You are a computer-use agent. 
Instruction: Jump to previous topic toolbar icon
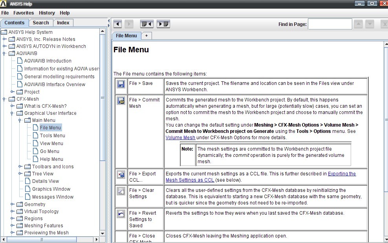point(147,24)
